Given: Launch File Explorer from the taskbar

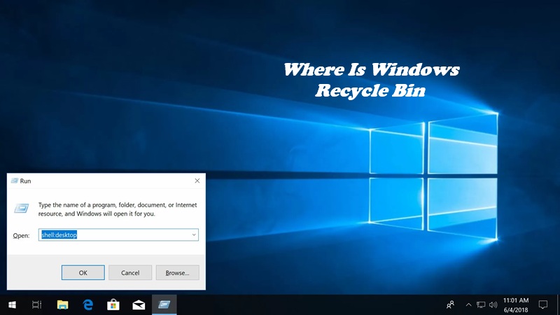Looking at the screenshot, I should [62, 304].
